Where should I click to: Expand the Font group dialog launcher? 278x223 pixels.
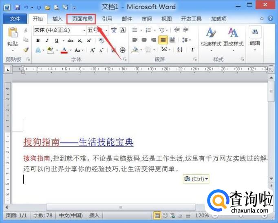125,59
